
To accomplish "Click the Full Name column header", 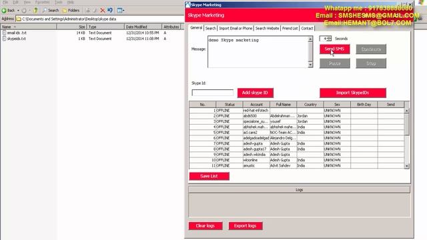I will tap(283, 105).
